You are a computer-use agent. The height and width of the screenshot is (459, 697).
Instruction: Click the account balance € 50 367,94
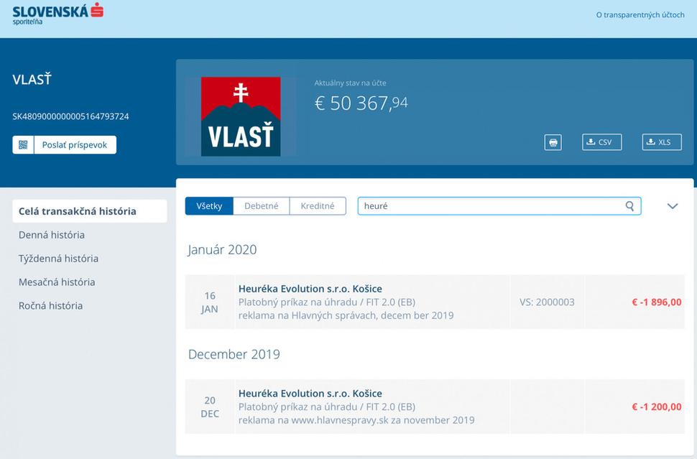(361, 103)
